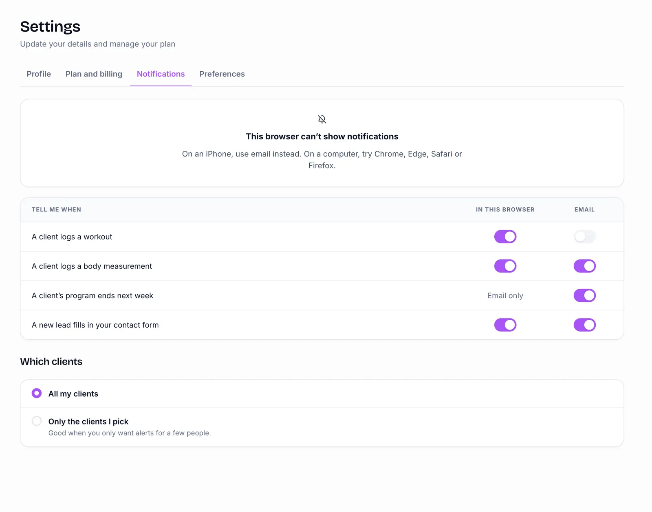Click 'A client logs a workout' row text
This screenshot has height=512, width=652.
tap(72, 237)
